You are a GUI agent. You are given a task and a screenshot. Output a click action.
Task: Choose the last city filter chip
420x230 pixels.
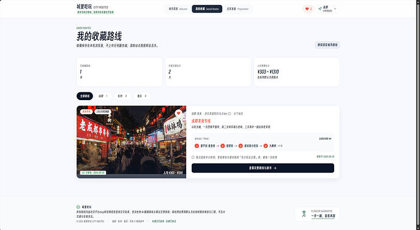point(142,96)
